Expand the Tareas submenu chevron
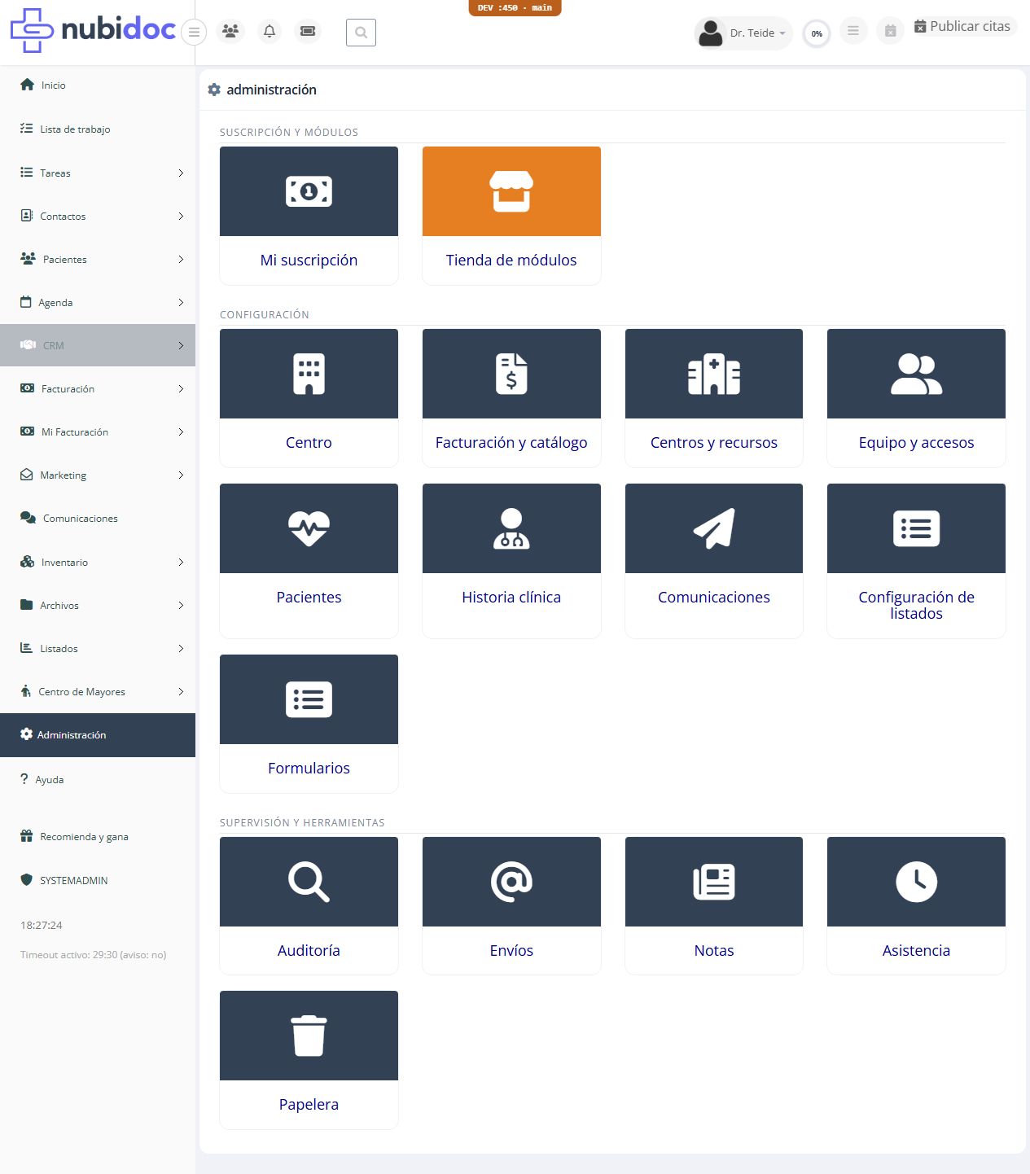The width and height of the screenshot is (1030, 1174). pyautogui.click(x=181, y=173)
